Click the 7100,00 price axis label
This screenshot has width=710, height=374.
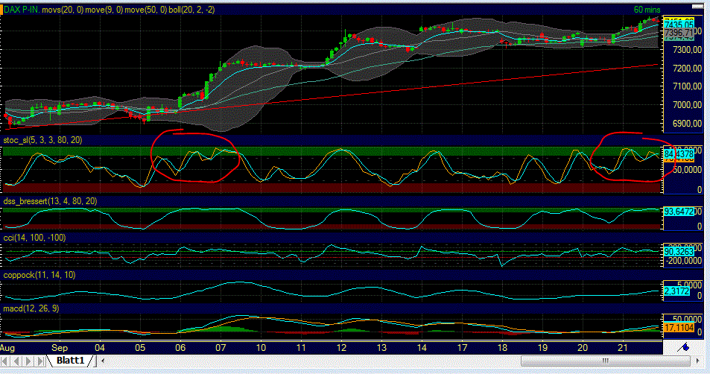688,86
